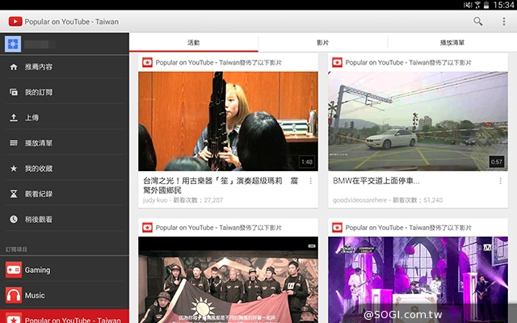Viewport: 517px width, 323px height.
Task: Click the YouTube logo in title bar
Action: tap(14, 22)
